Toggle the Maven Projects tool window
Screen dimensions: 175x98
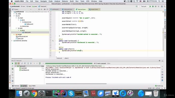pos(165,24)
